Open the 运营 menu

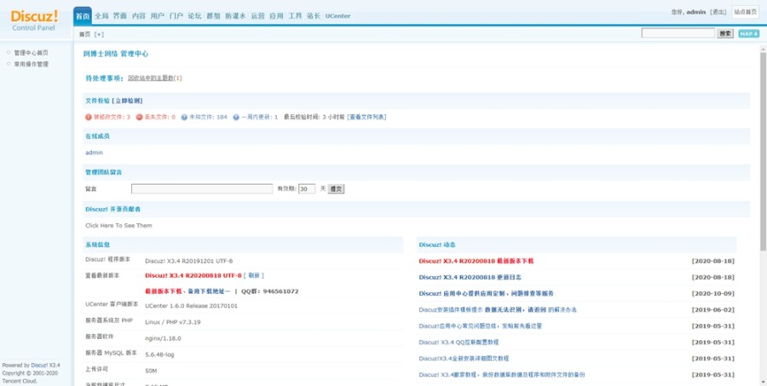coord(257,15)
